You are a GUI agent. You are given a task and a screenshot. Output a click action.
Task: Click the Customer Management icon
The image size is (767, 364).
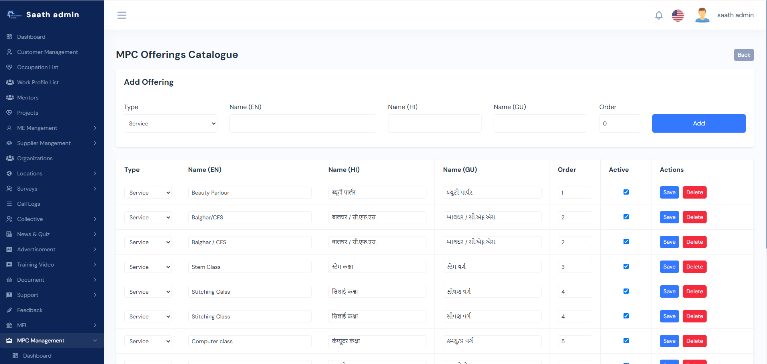[9, 52]
